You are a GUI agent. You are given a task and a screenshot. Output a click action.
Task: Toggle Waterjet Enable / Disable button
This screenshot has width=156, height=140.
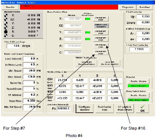[x=138, y=81]
